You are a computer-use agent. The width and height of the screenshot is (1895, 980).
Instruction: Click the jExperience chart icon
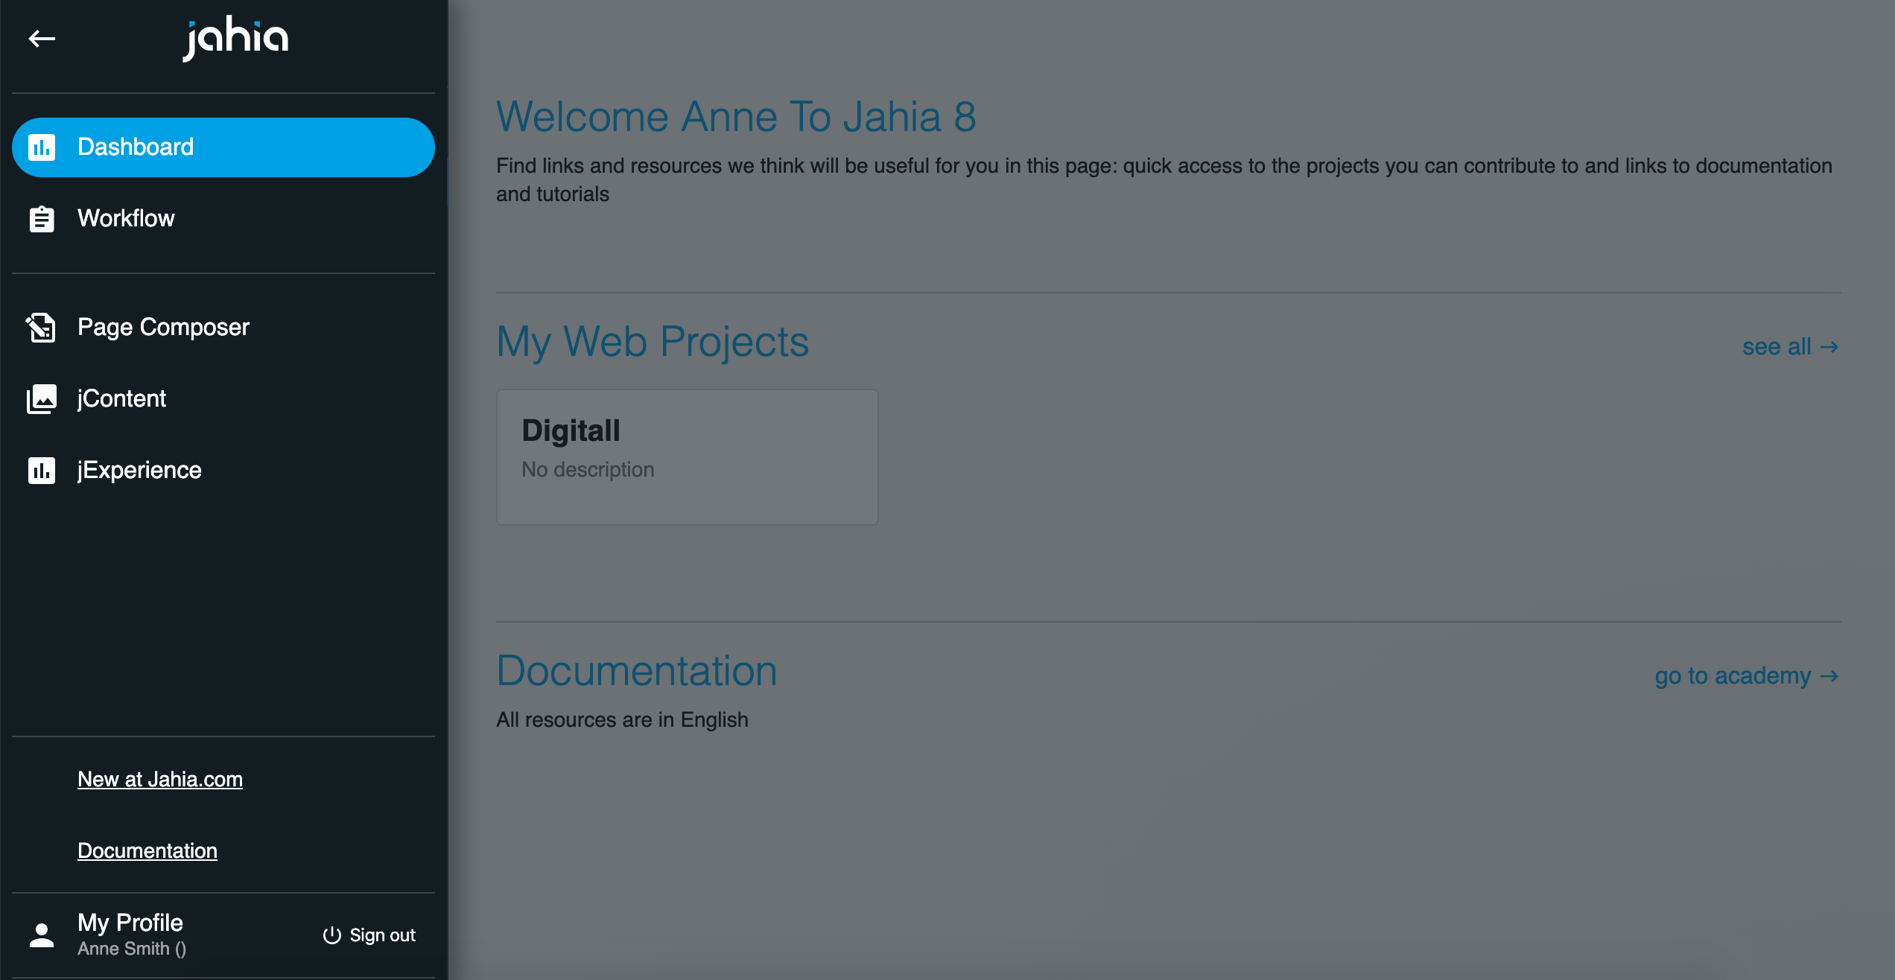(42, 471)
